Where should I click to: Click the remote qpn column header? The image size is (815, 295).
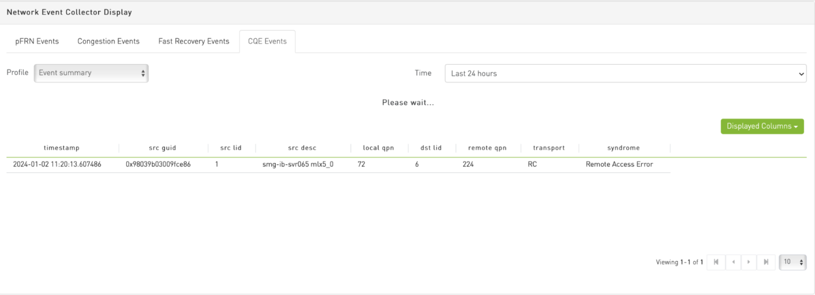[487, 148]
